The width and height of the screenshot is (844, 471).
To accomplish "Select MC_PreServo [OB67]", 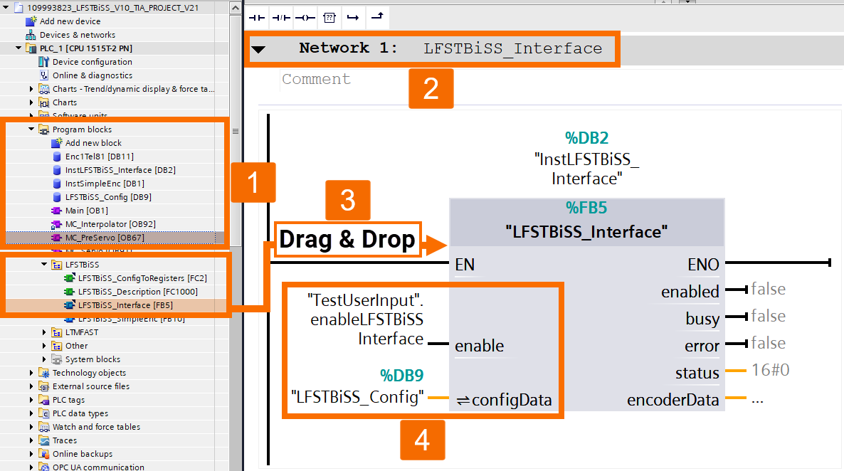I will click(x=105, y=238).
